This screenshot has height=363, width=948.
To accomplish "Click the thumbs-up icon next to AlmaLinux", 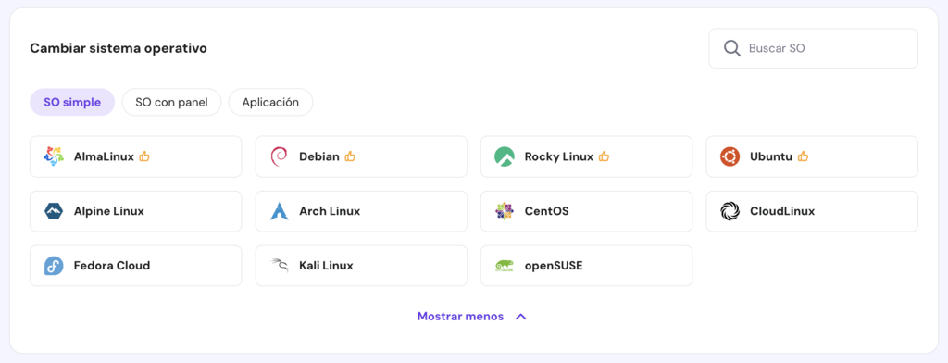I will (144, 156).
